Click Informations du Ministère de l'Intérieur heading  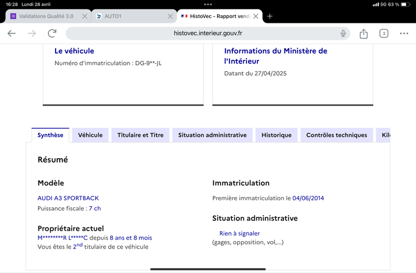276,56
